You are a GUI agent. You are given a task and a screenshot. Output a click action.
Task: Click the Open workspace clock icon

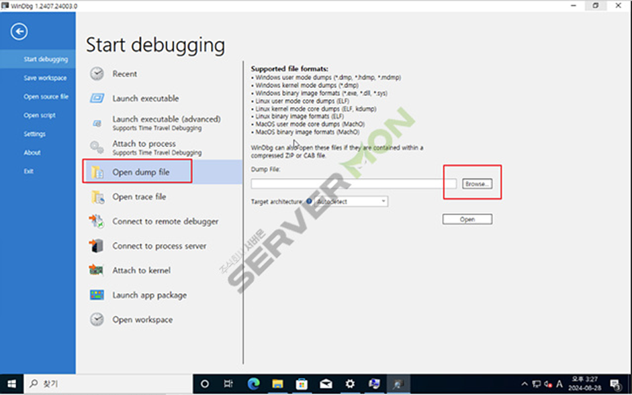(97, 319)
